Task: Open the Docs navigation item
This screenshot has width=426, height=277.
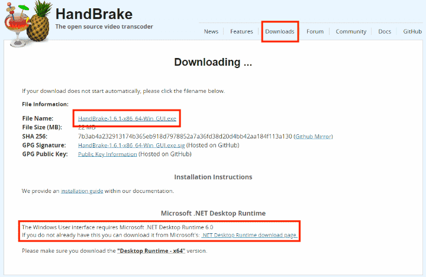Action: [385, 31]
